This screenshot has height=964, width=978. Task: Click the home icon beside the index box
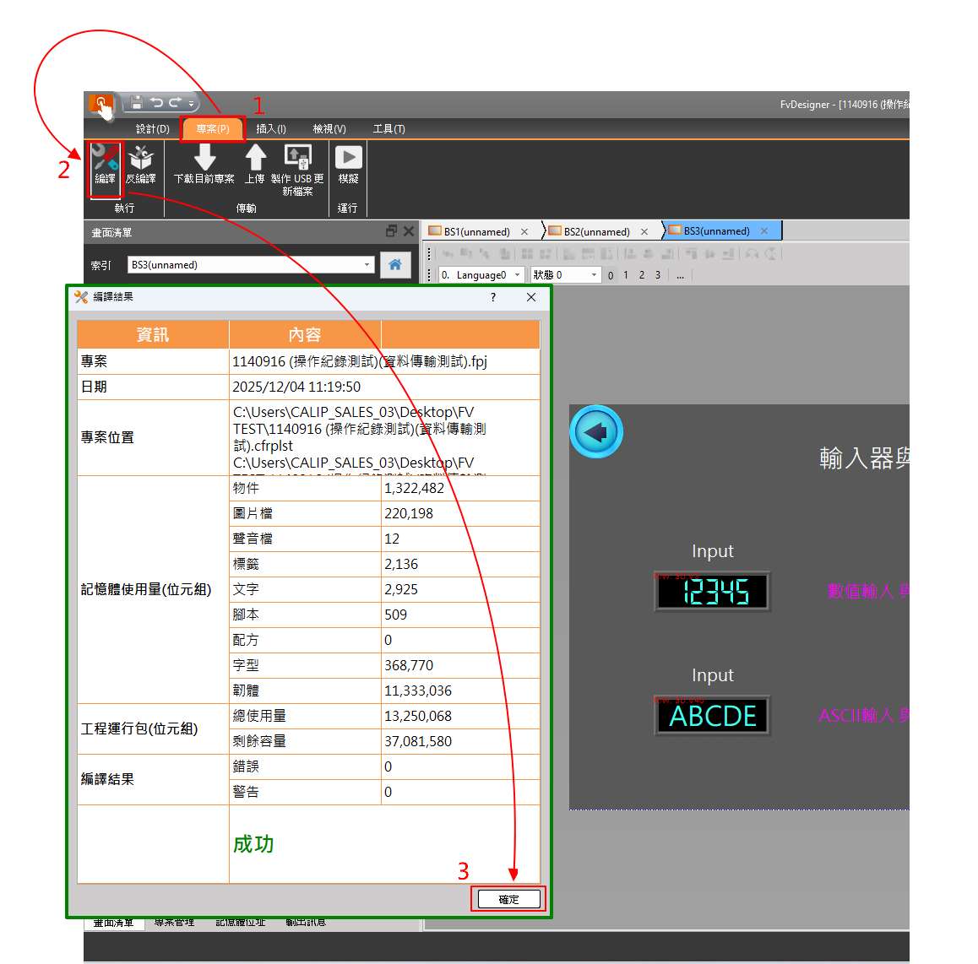coord(394,265)
